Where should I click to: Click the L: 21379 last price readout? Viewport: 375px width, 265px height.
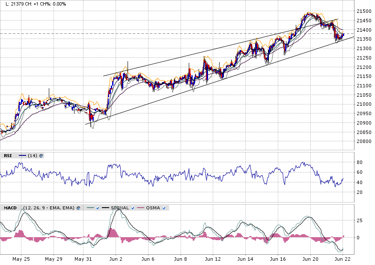point(15,4)
